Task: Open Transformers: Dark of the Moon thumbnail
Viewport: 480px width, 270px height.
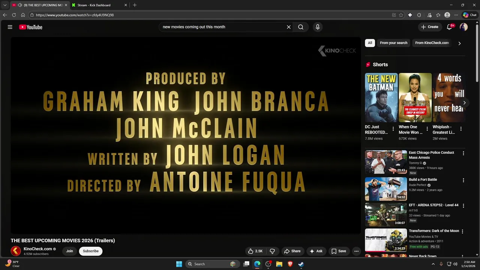Action: point(386,240)
